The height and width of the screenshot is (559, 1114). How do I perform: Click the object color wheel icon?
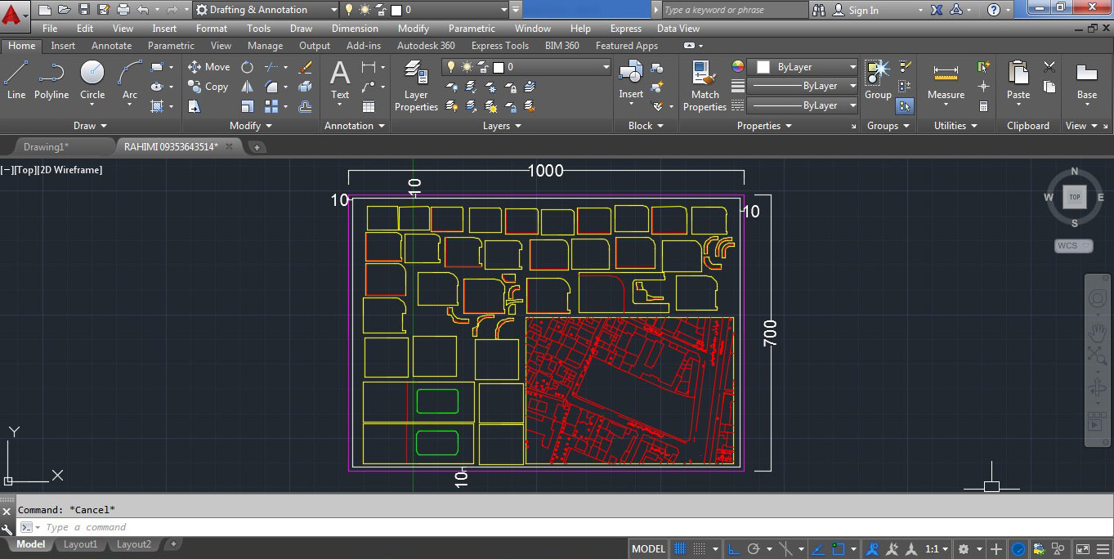[x=738, y=67]
